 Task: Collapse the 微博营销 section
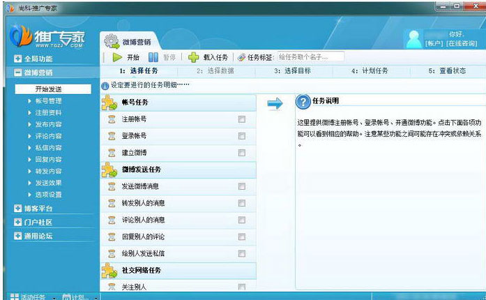(x=18, y=73)
